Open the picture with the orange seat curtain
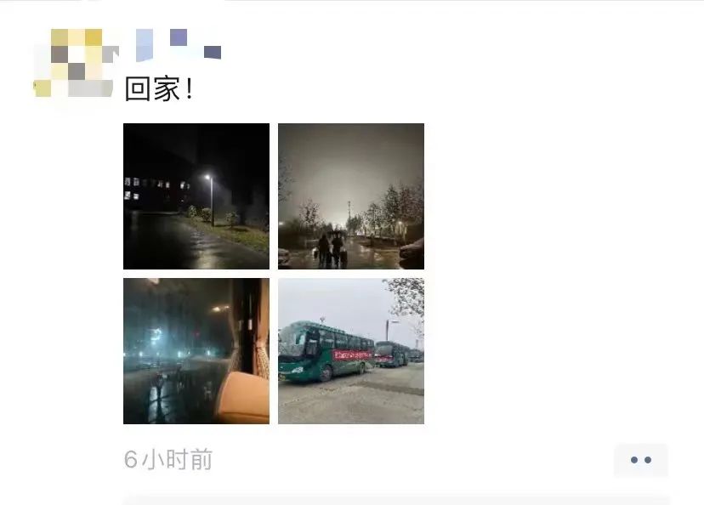Viewport: 704px width, 505px height. click(x=196, y=351)
